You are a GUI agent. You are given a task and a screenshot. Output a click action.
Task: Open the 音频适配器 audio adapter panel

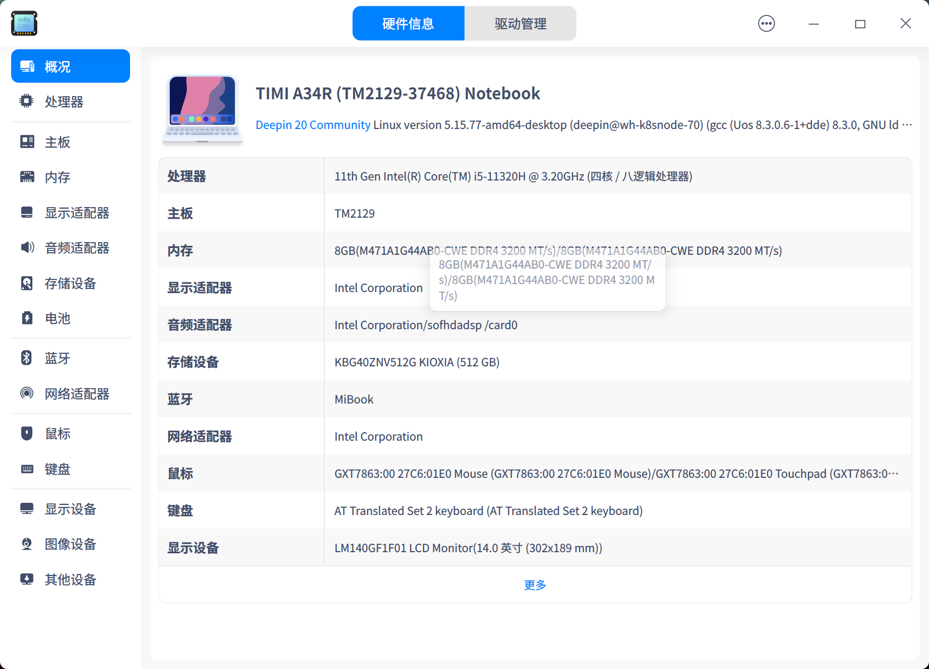click(76, 248)
